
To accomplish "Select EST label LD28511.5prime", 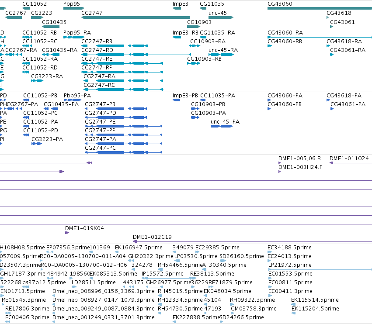I will click(94, 282).
